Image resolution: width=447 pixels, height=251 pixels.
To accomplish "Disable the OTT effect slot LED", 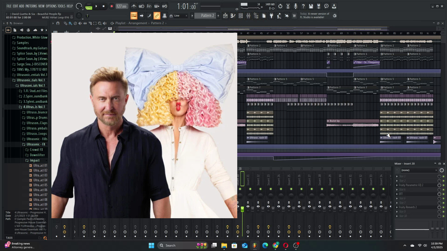I will pos(443,194).
